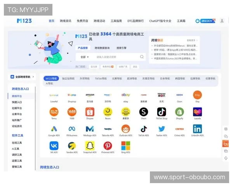Open the user profile avatar icon

pyautogui.click(x=222, y=21)
